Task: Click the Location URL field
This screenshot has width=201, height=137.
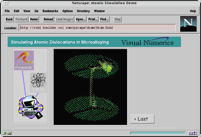Action: click(97, 28)
